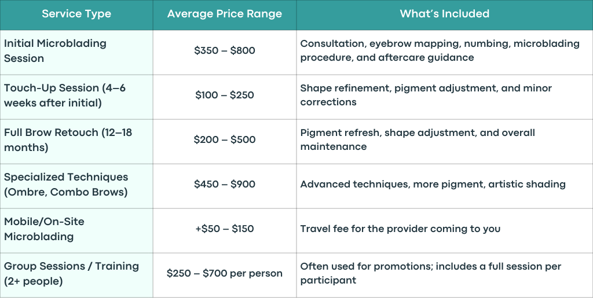Click the shape refinement description text
593x298 pixels.
coord(426,95)
